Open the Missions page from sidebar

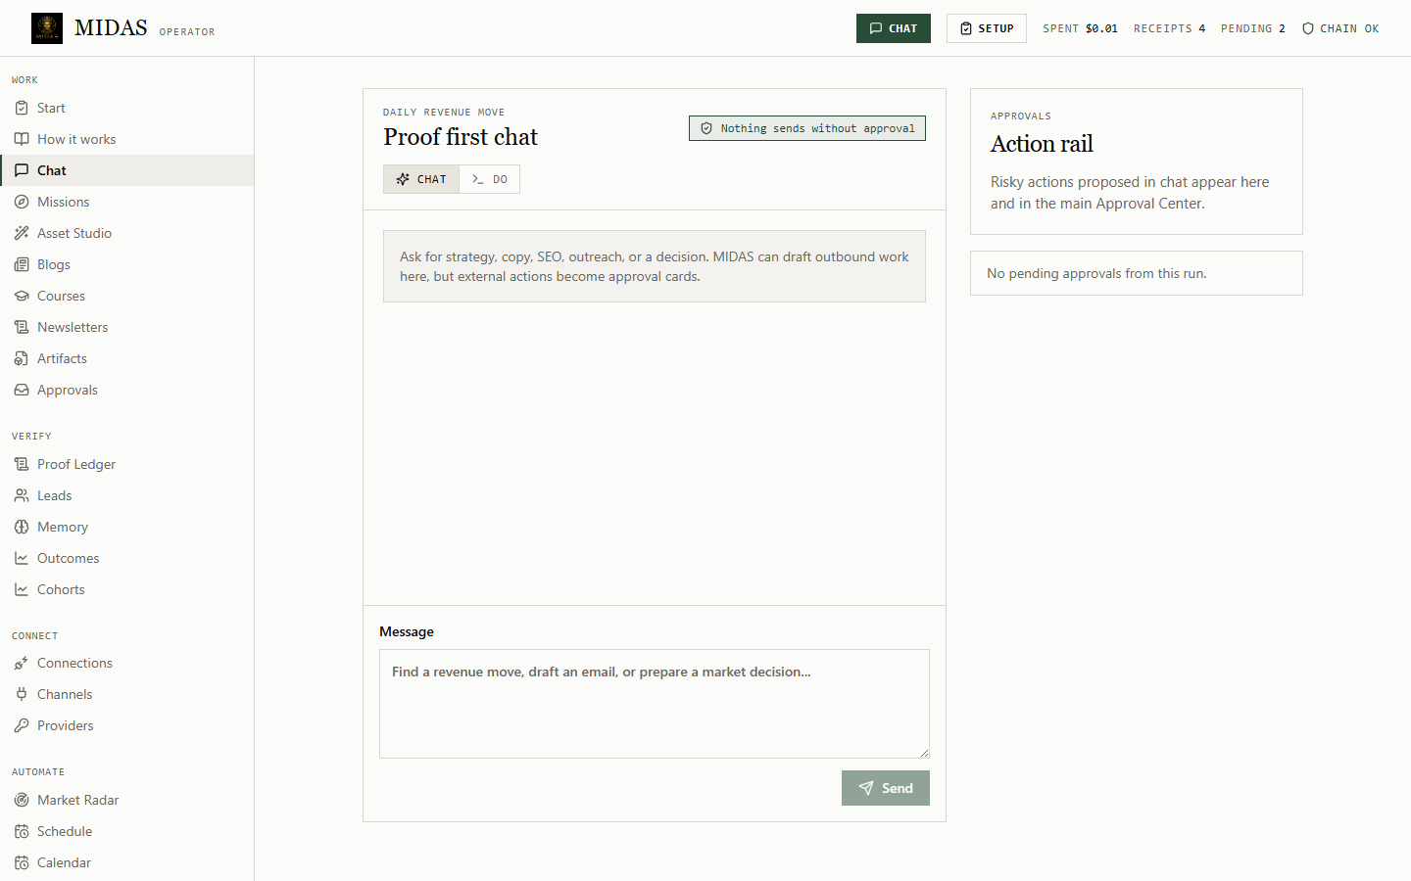126,202
